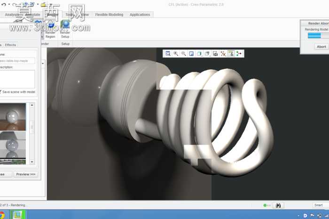This screenshot has height=219, width=329.
Task: Toggle the Datum Display Filters icon
Action: pyautogui.click(x=223, y=54)
